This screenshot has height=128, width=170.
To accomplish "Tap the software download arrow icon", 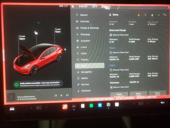I will (x=139, y=15).
